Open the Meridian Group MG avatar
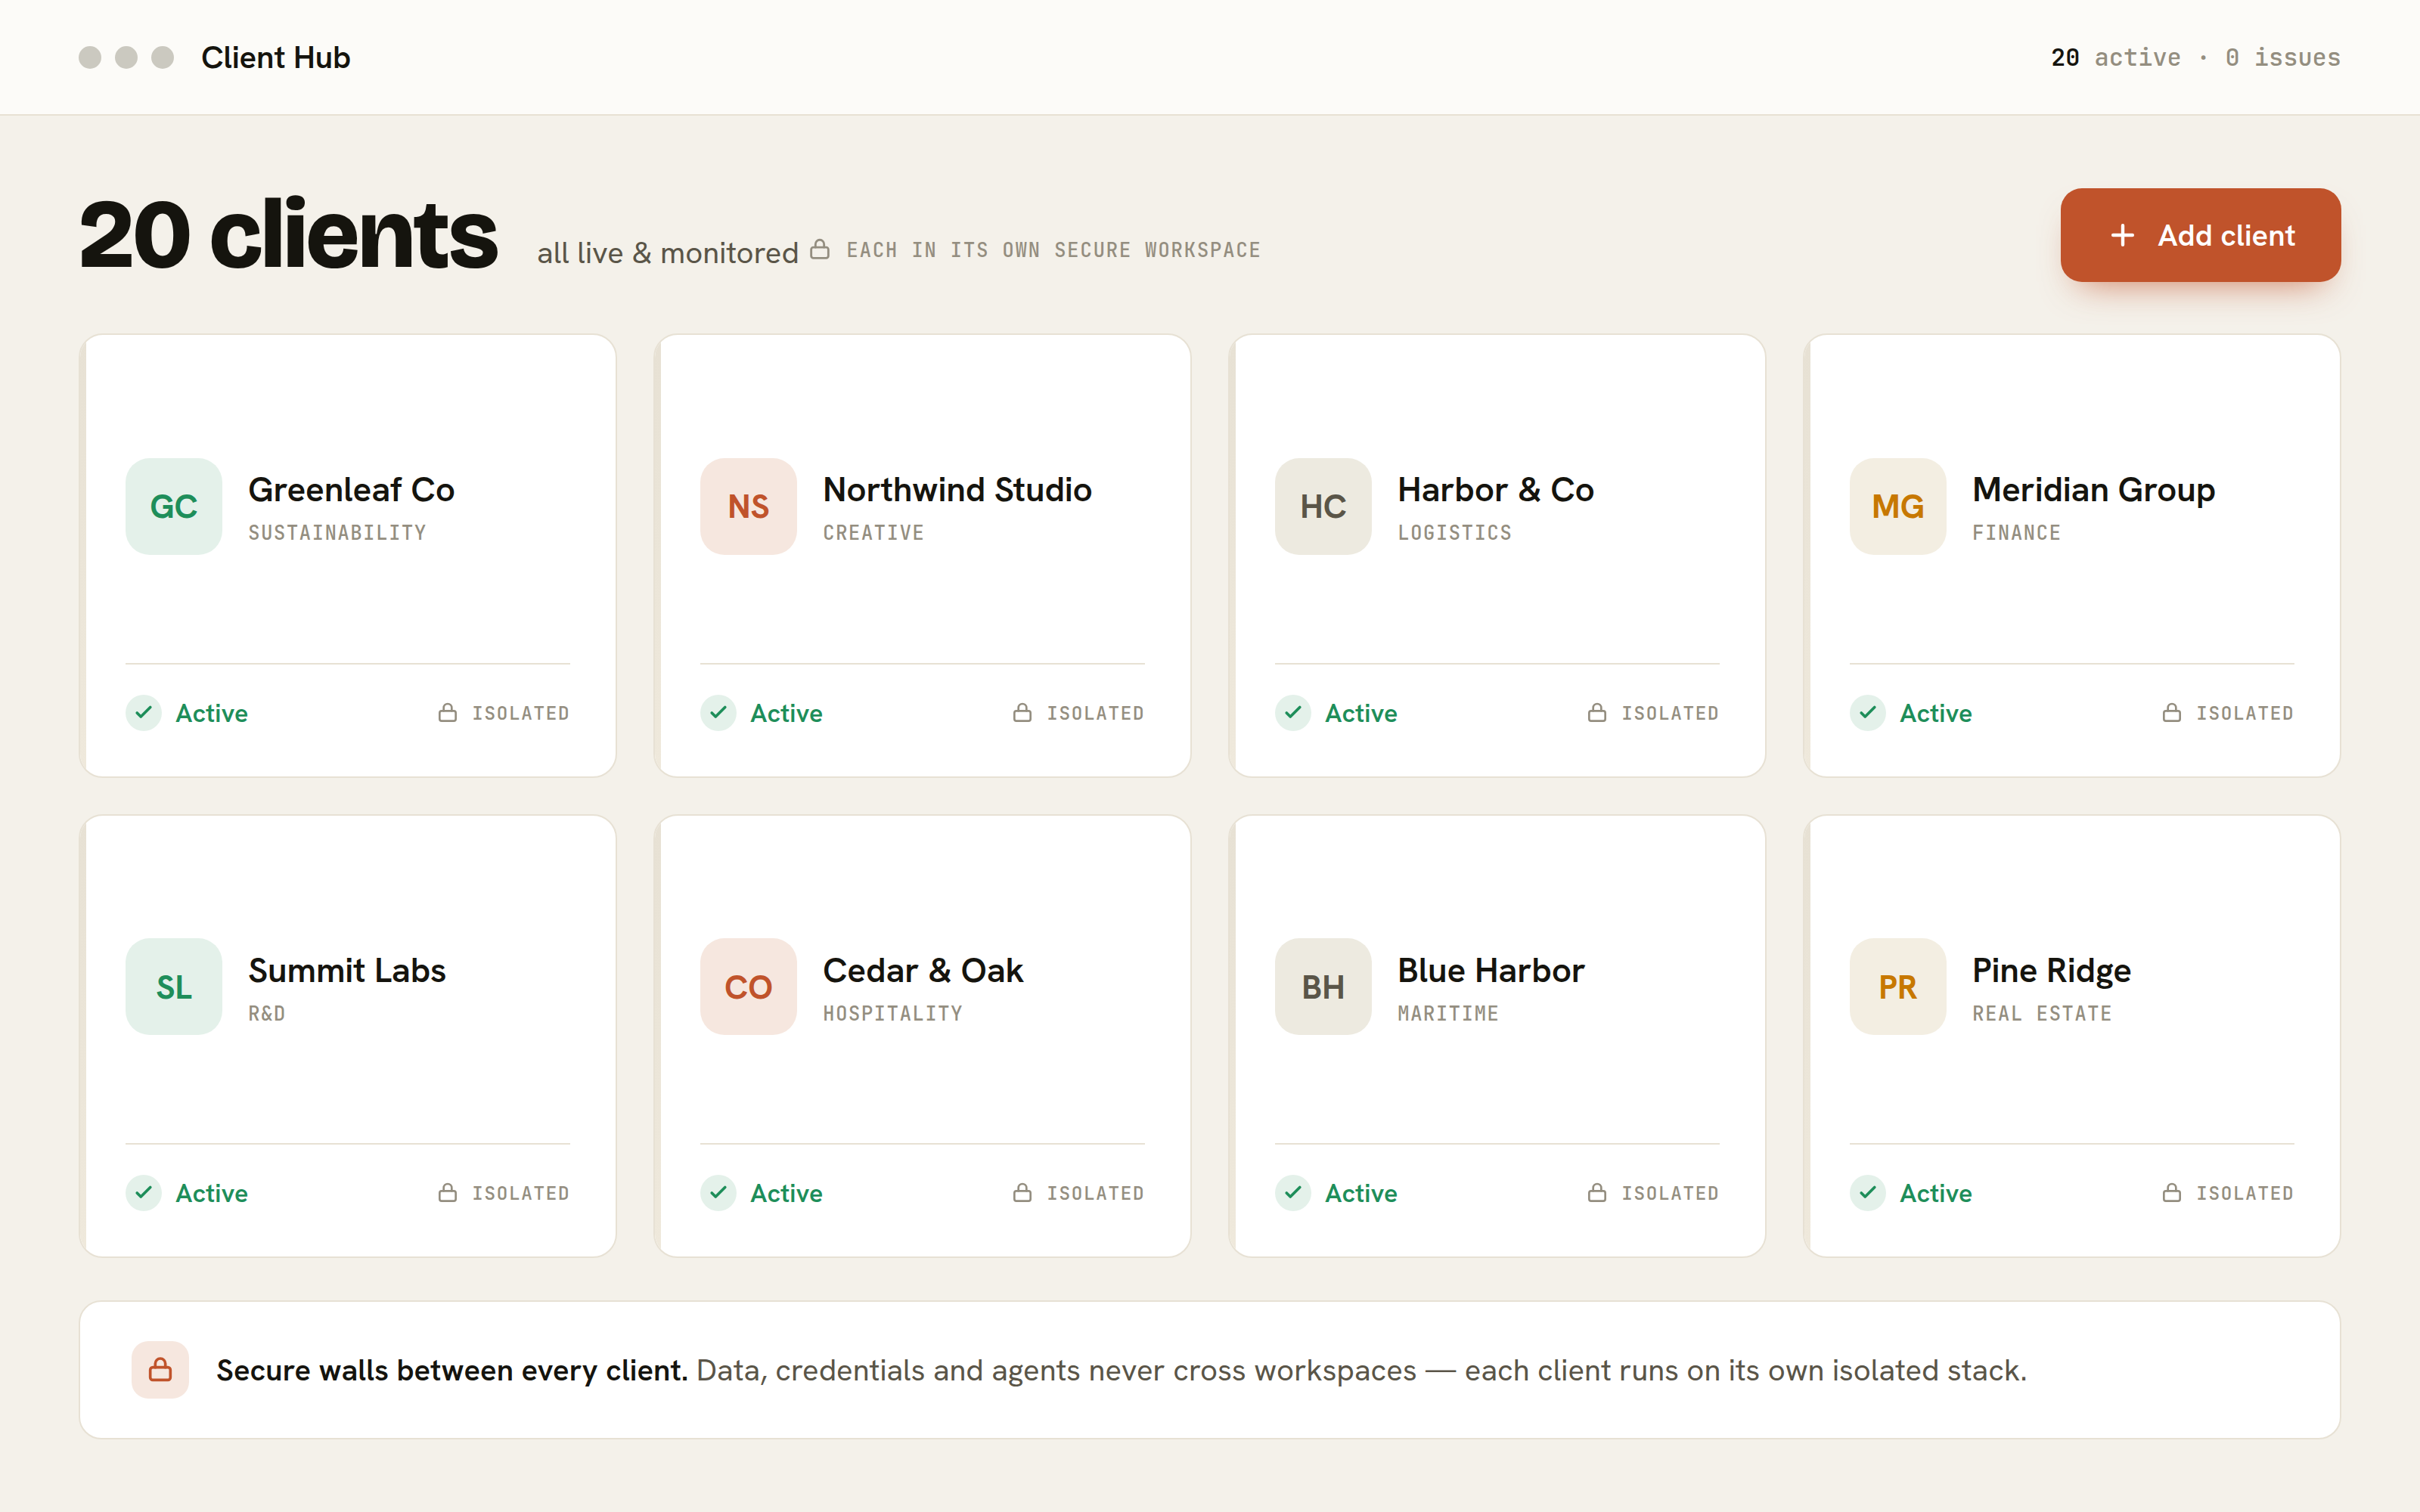Image resolution: width=2420 pixels, height=1512 pixels. [1897, 506]
